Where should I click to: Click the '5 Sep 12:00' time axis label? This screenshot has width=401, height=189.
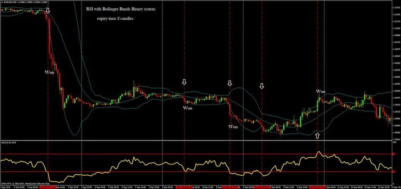127,187
